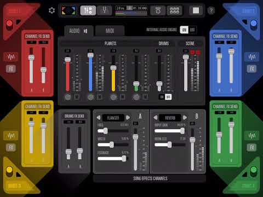Mute the yellow planet channel

tap(123, 97)
